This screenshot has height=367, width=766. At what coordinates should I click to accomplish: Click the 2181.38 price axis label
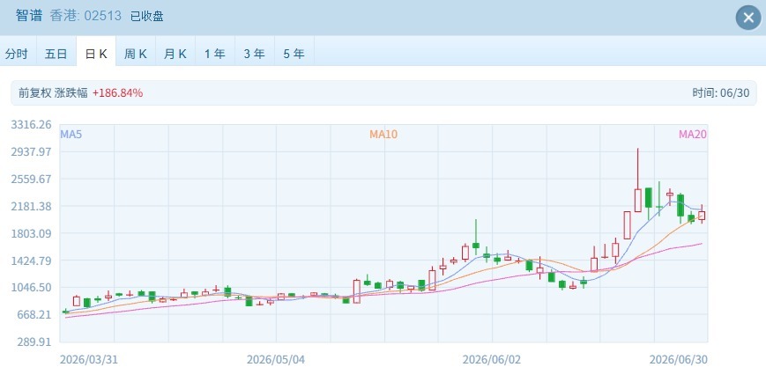tap(31, 206)
